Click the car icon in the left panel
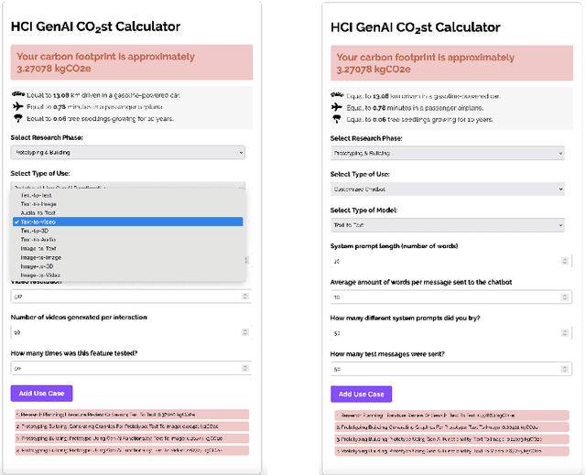 [x=18, y=93]
